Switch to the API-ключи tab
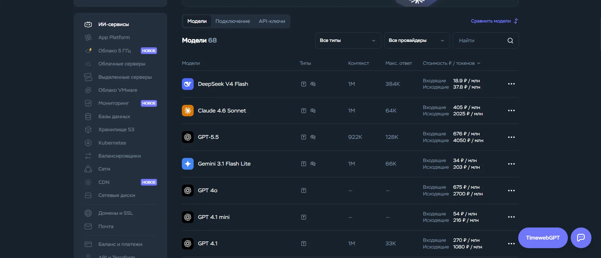 coord(272,21)
